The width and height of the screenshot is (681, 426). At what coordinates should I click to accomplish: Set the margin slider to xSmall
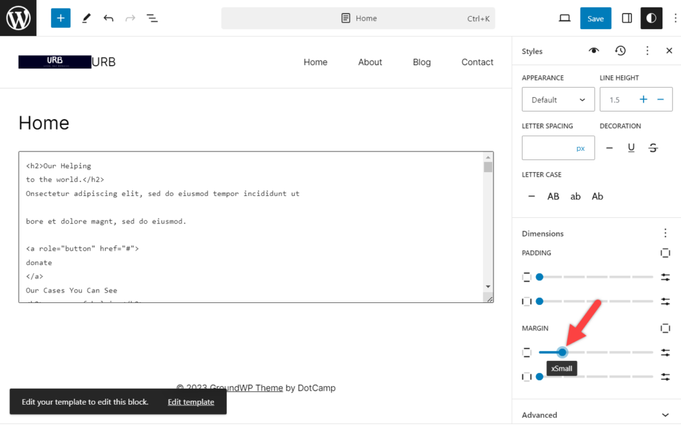click(x=562, y=352)
